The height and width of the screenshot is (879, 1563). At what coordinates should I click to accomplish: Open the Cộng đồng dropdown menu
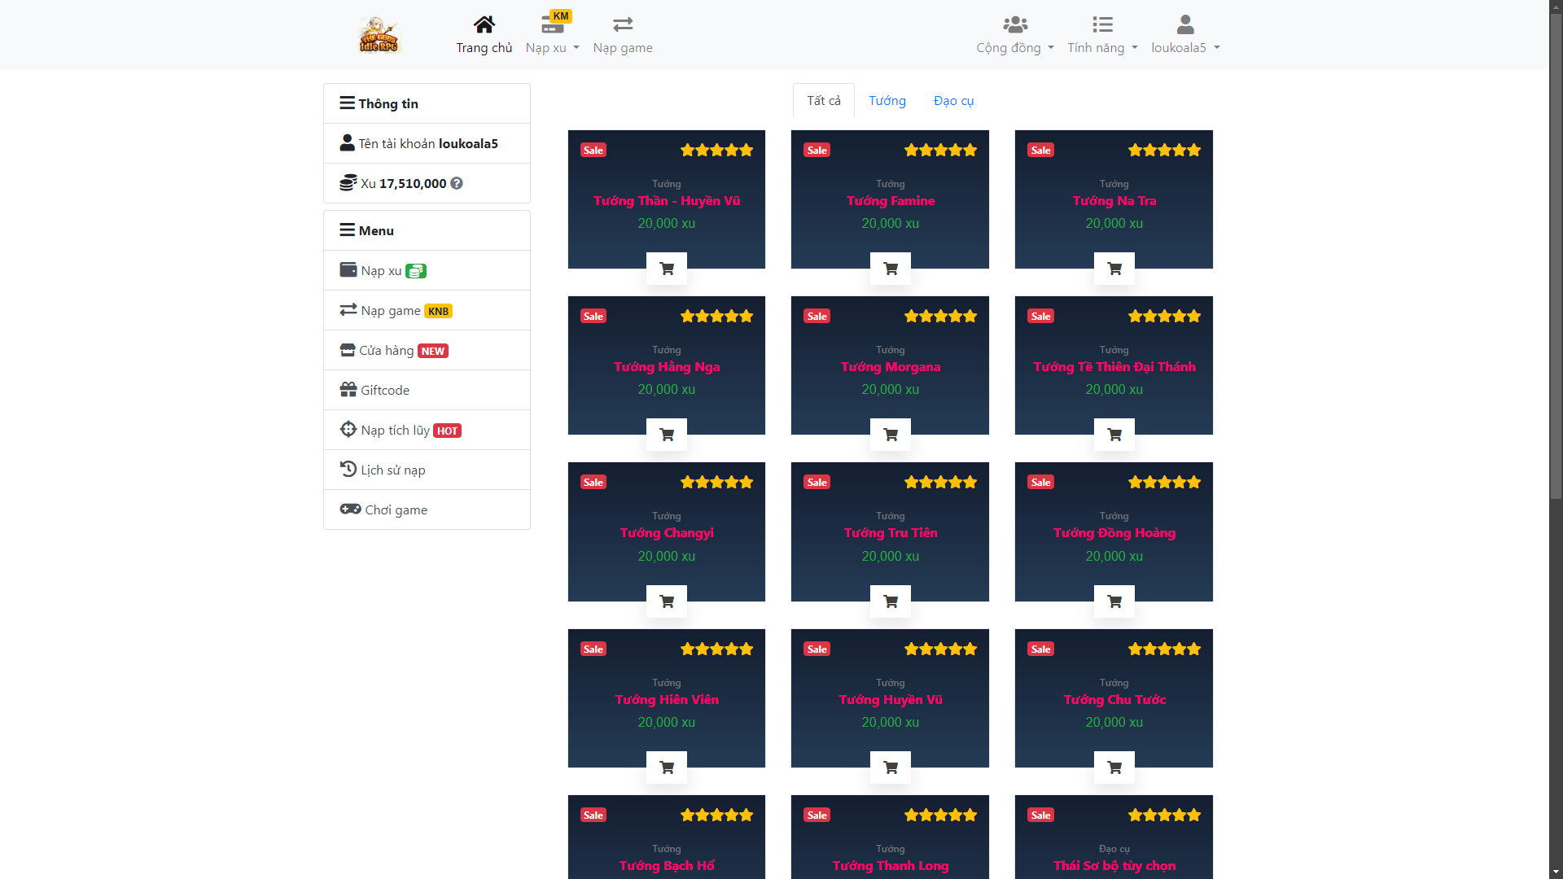[1014, 36]
